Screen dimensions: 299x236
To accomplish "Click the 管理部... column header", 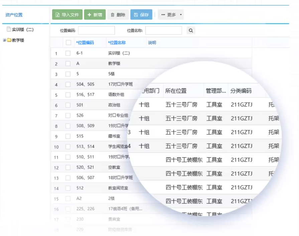I will pyautogui.click(x=216, y=91).
